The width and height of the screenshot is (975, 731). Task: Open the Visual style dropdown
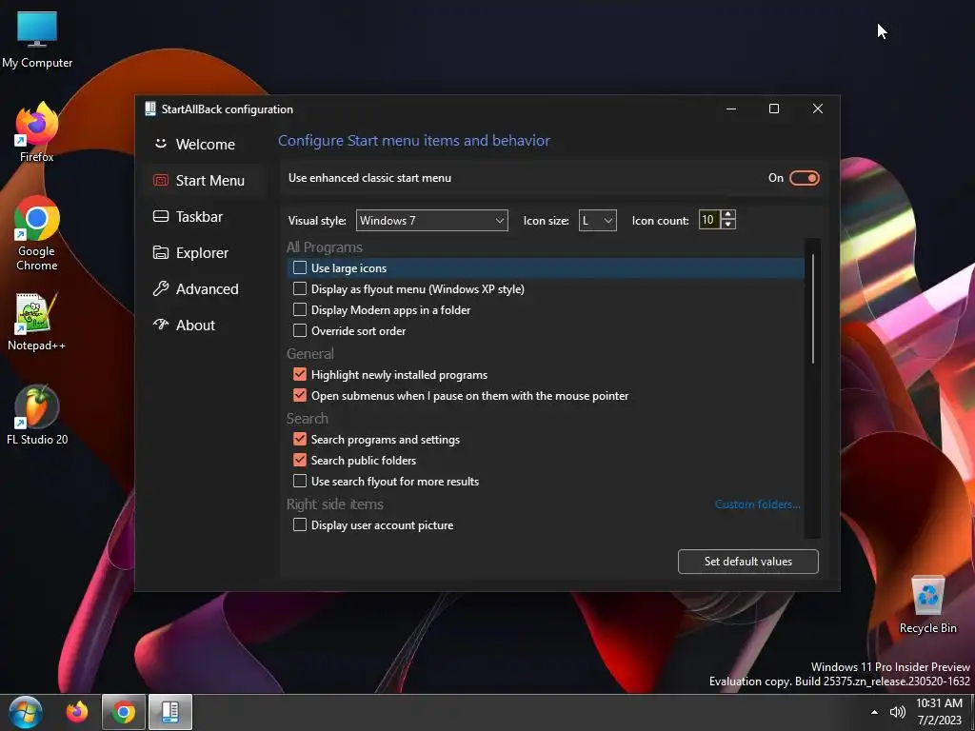(x=431, y=220)
